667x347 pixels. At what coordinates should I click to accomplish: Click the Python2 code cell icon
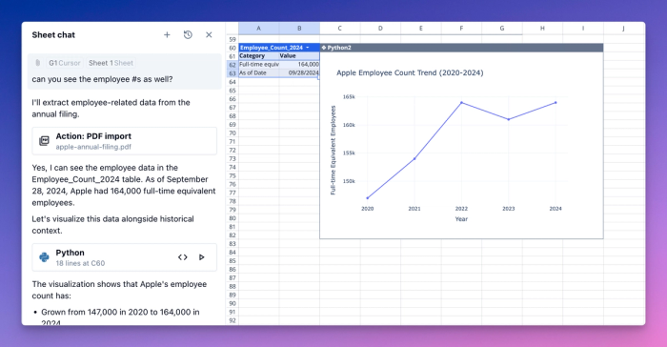click(324, 48)
